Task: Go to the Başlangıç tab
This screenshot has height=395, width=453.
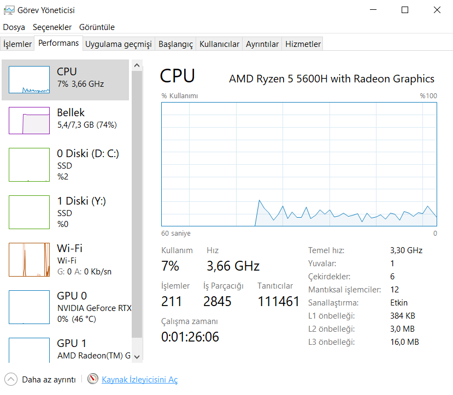Action: point(175,44)
